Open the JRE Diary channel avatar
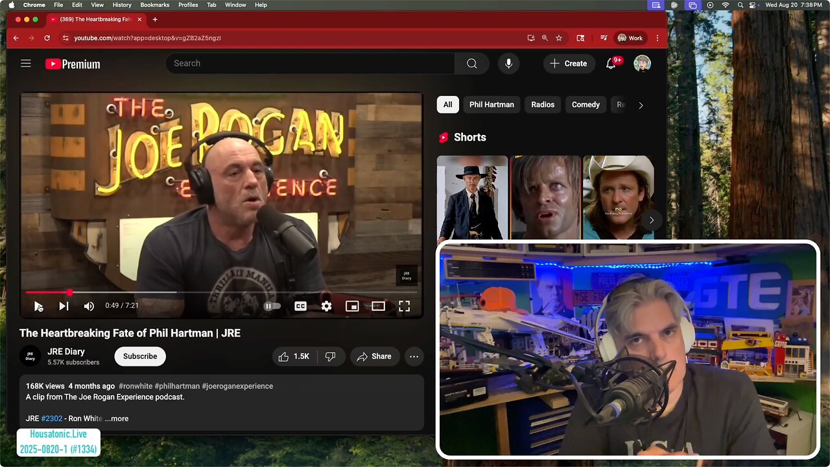The width and height of the screenshot is (830, 467). pos(30,356)
